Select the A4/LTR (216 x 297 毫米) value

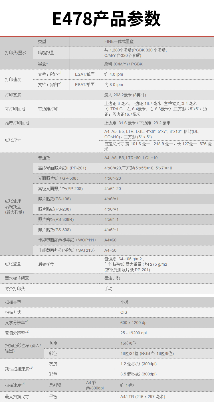143,397
